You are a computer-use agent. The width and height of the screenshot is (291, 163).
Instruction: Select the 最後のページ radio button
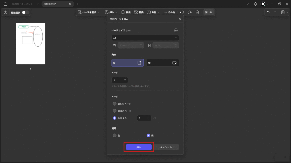[115, 111]
